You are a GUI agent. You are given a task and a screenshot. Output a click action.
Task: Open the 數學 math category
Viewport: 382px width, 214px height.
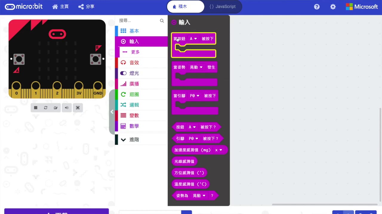(x=141, y=126)
